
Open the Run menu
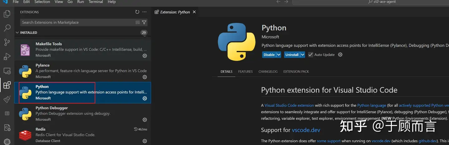pyautogui.click(x=80, y=2)
